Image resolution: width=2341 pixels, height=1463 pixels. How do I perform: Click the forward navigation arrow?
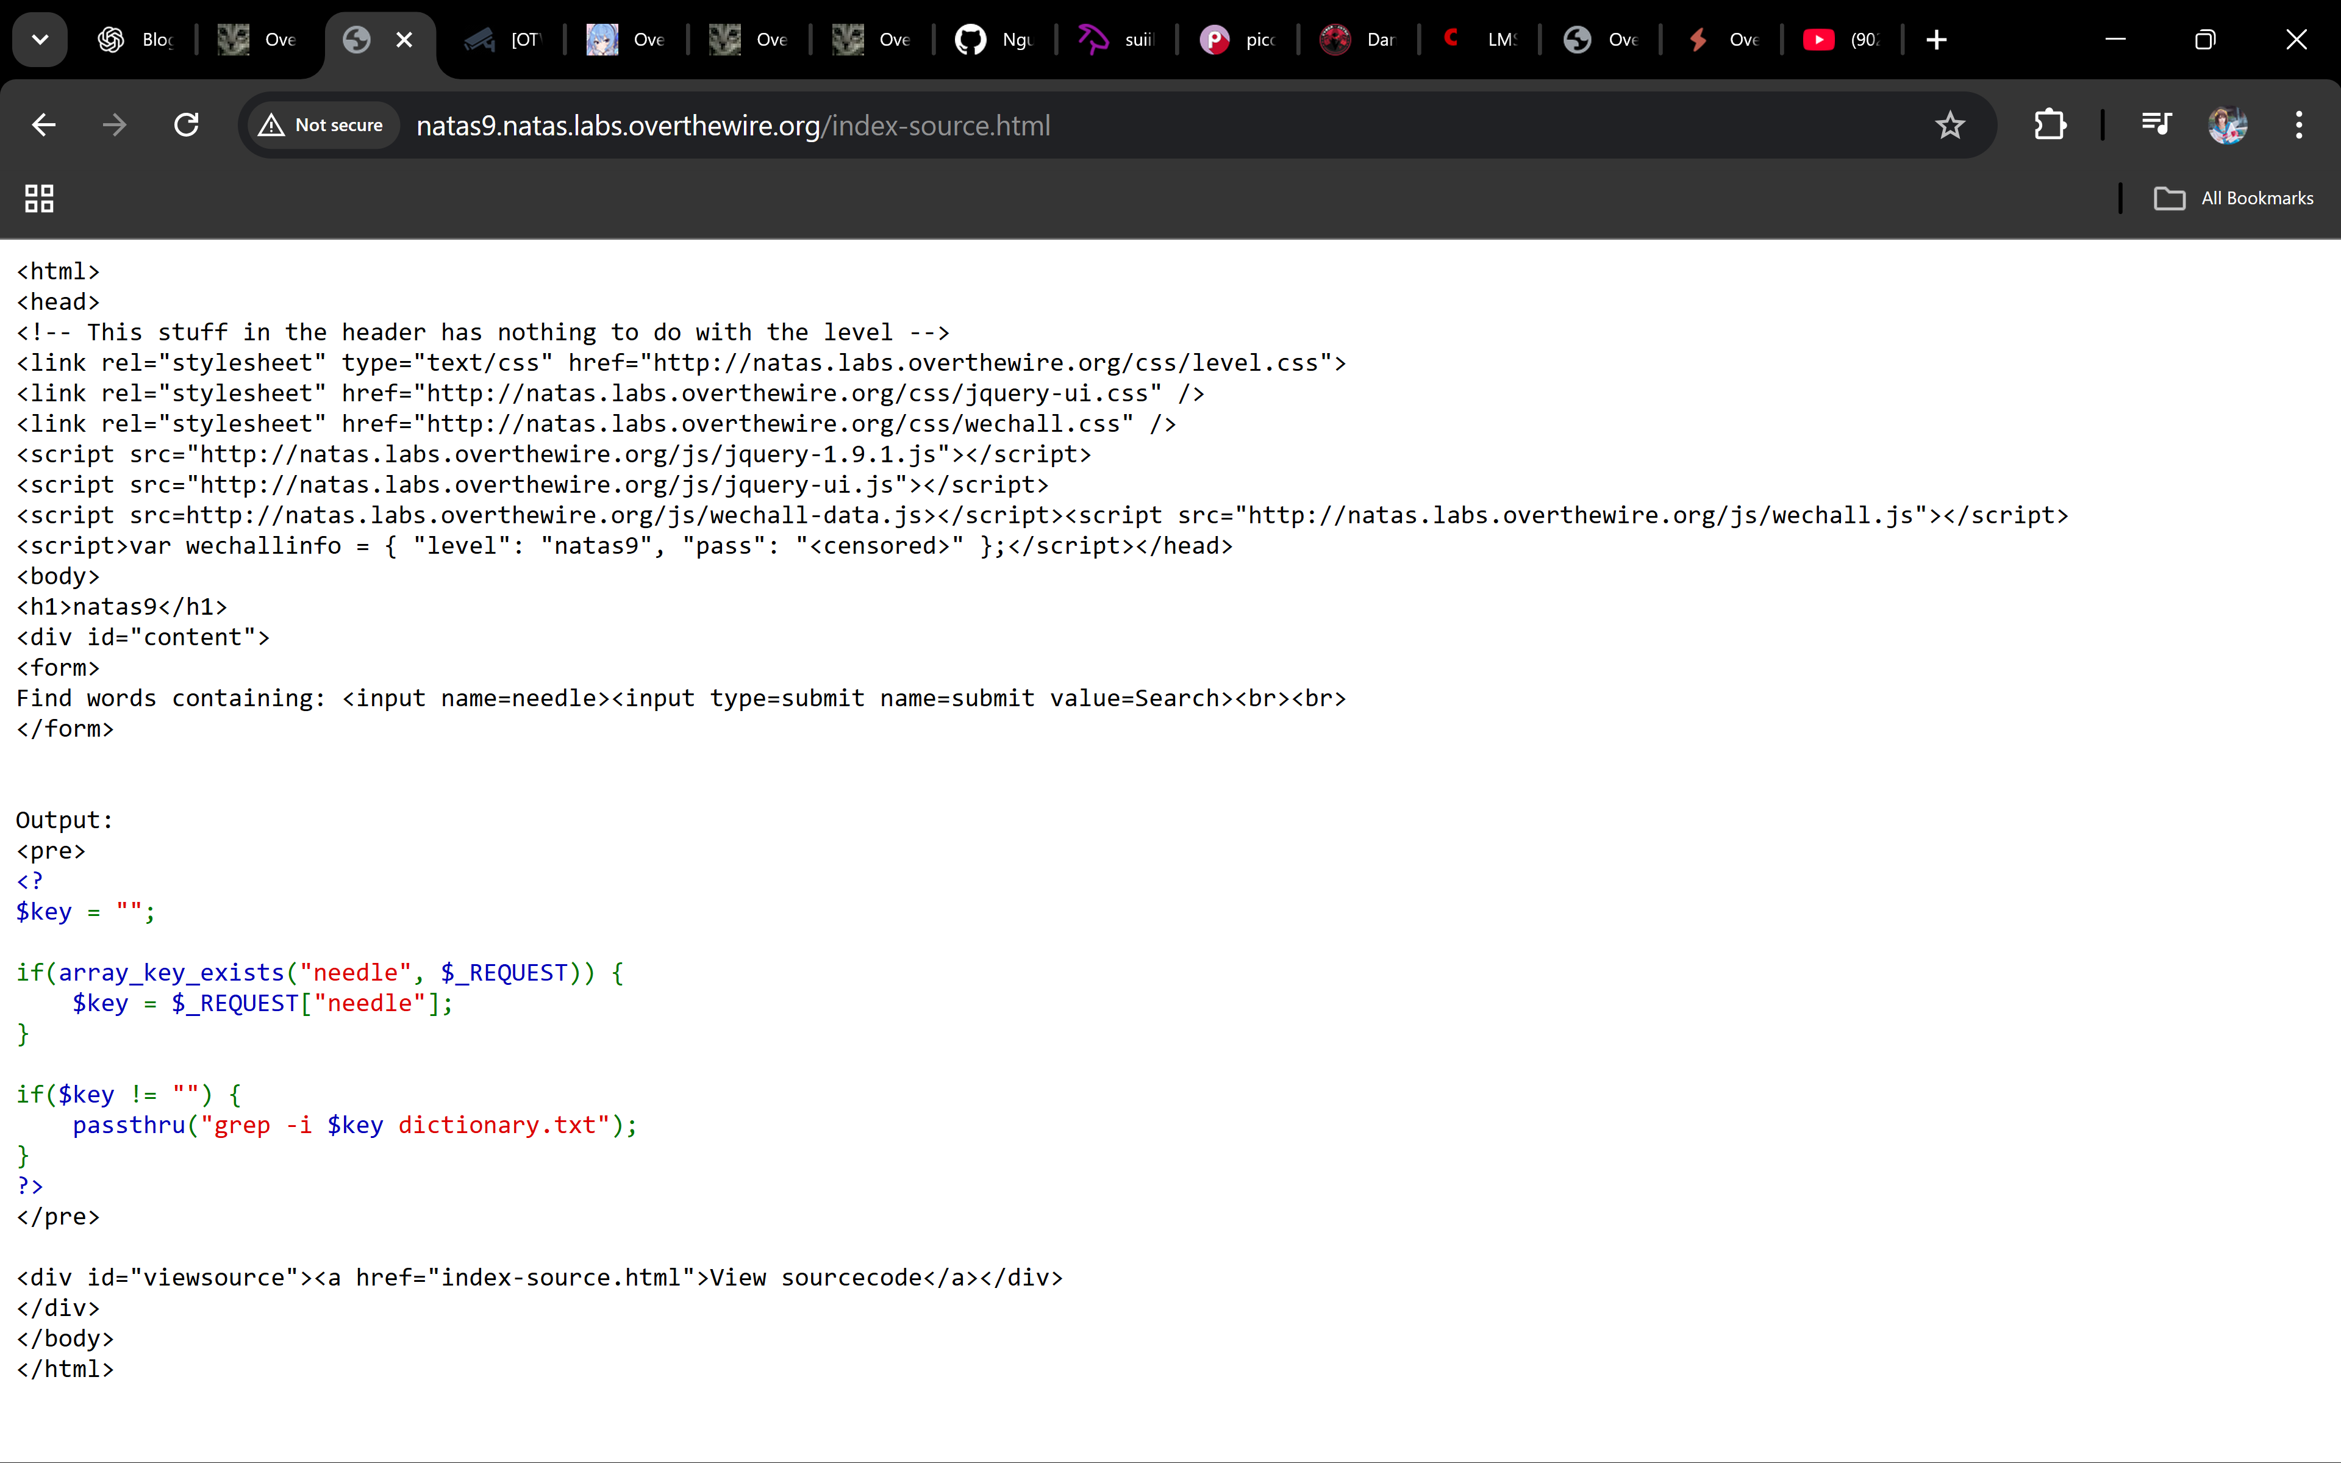tap(114, 125)
